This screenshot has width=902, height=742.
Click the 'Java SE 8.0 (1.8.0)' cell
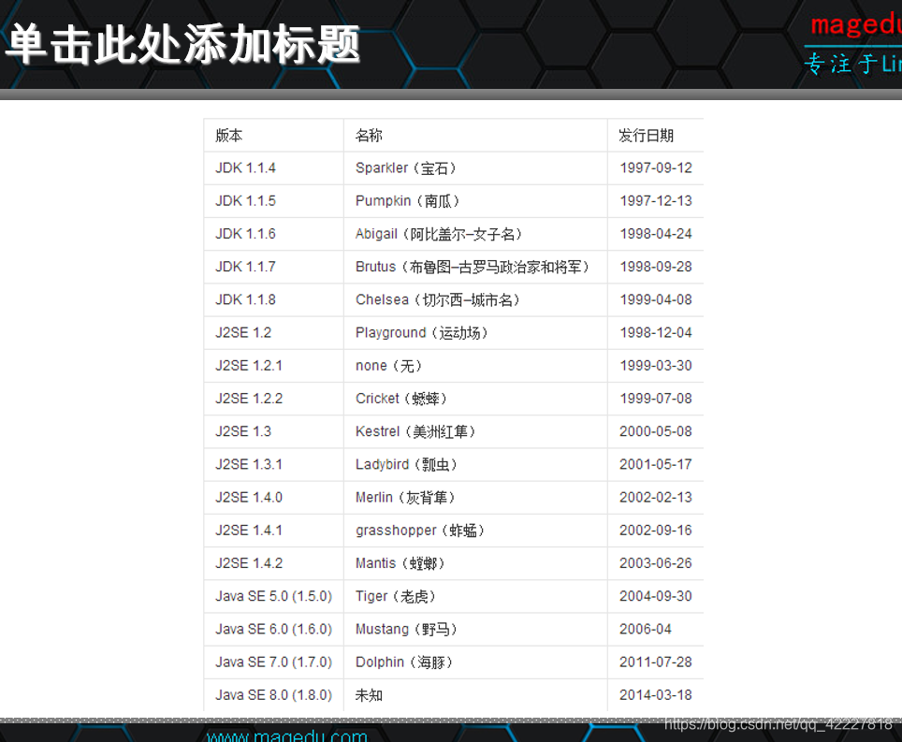pyautogui.click(x=274, y=695)
